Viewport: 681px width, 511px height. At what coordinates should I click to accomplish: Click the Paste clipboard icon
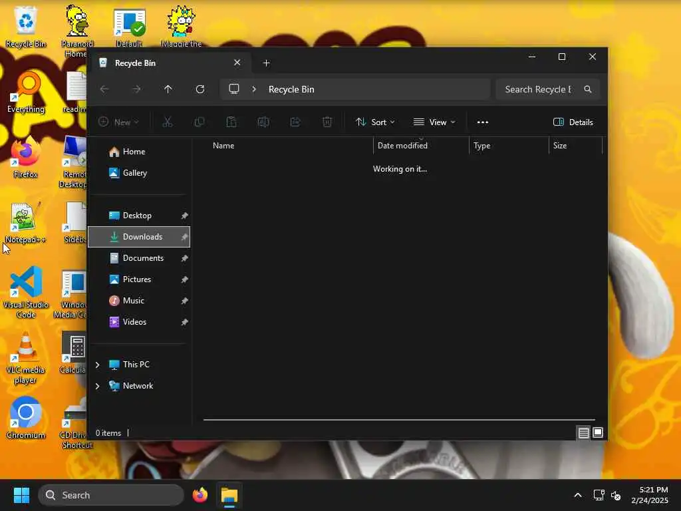(231, 122)
